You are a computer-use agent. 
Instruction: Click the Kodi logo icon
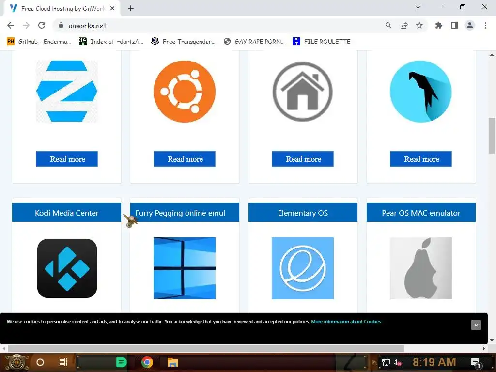click(67, 268)
